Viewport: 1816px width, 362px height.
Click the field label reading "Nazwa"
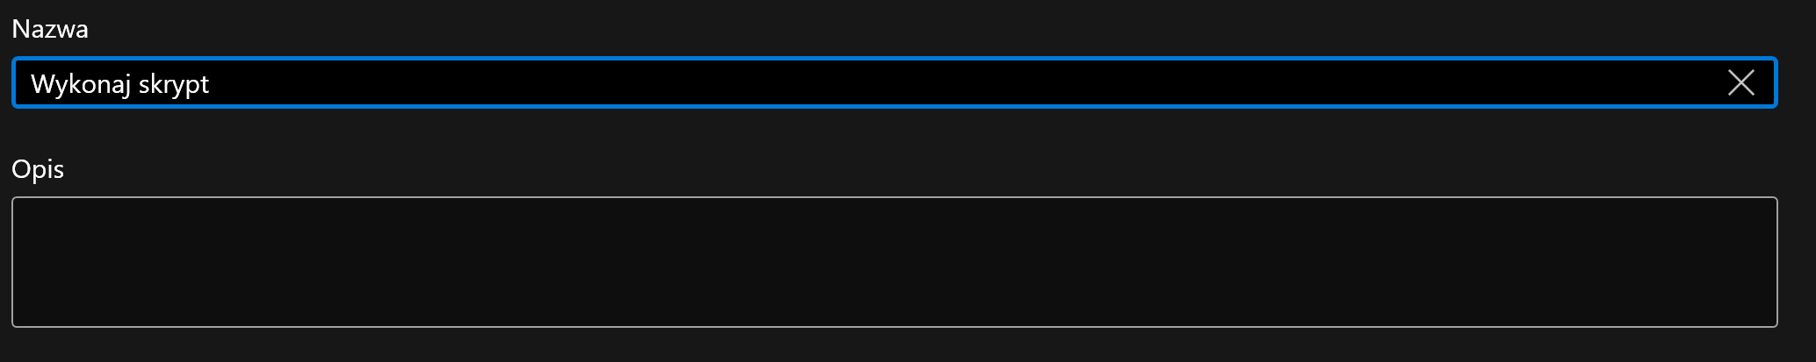click(x=50, y=29)
